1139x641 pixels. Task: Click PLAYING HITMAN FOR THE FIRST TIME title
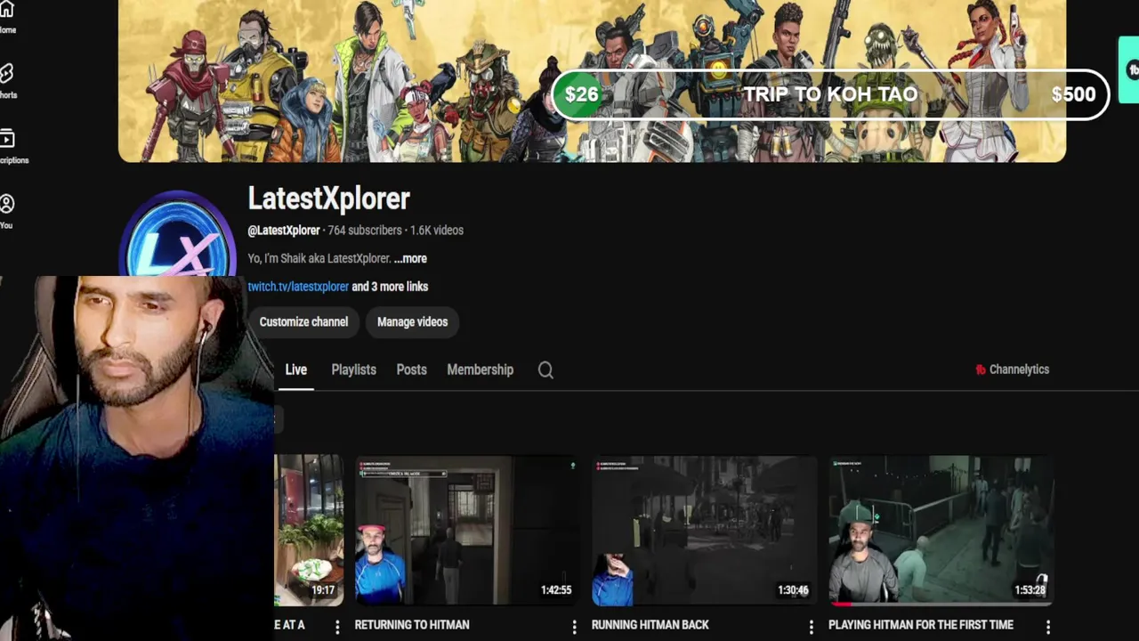[x=921, y=625]
